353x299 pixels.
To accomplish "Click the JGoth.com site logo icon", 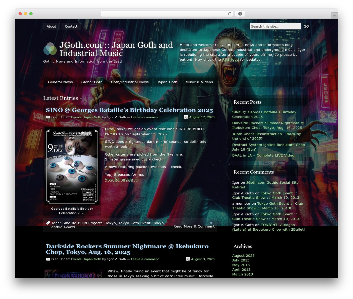I will (50, 49).
